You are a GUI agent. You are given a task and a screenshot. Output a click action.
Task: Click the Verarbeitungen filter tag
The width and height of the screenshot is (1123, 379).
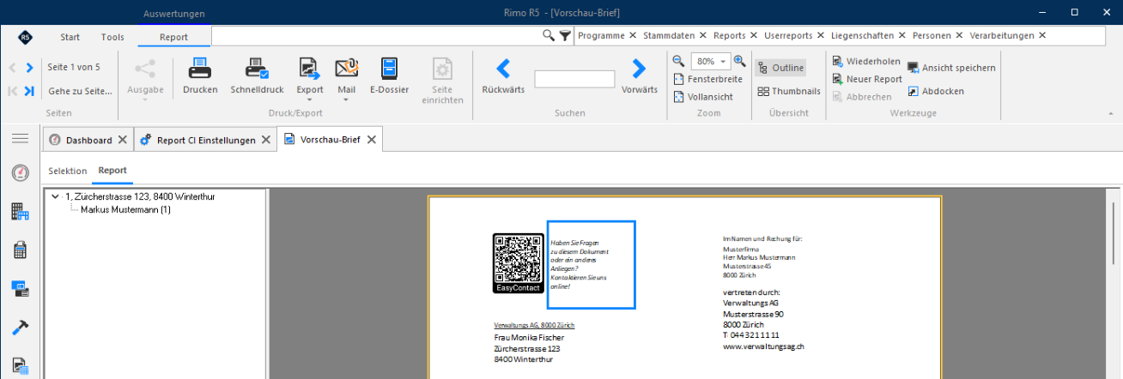point(1002,35)
